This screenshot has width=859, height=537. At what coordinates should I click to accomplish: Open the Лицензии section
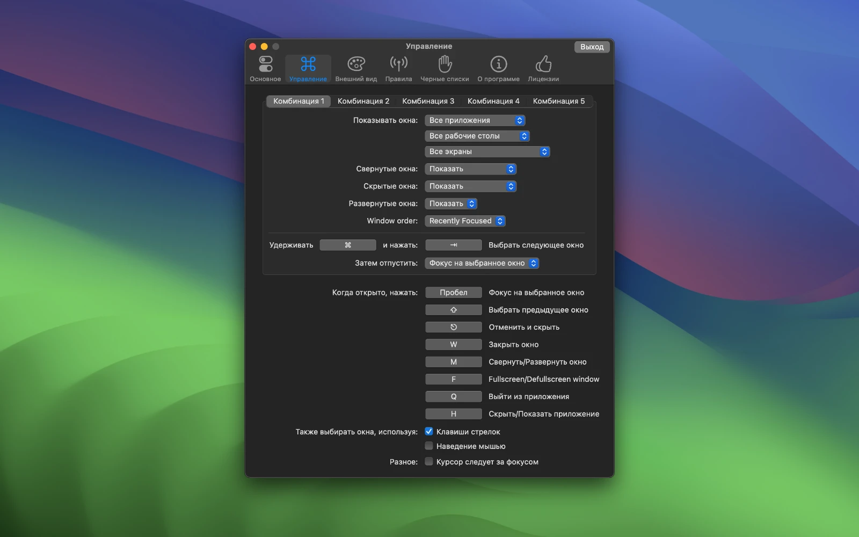point(543,67)
